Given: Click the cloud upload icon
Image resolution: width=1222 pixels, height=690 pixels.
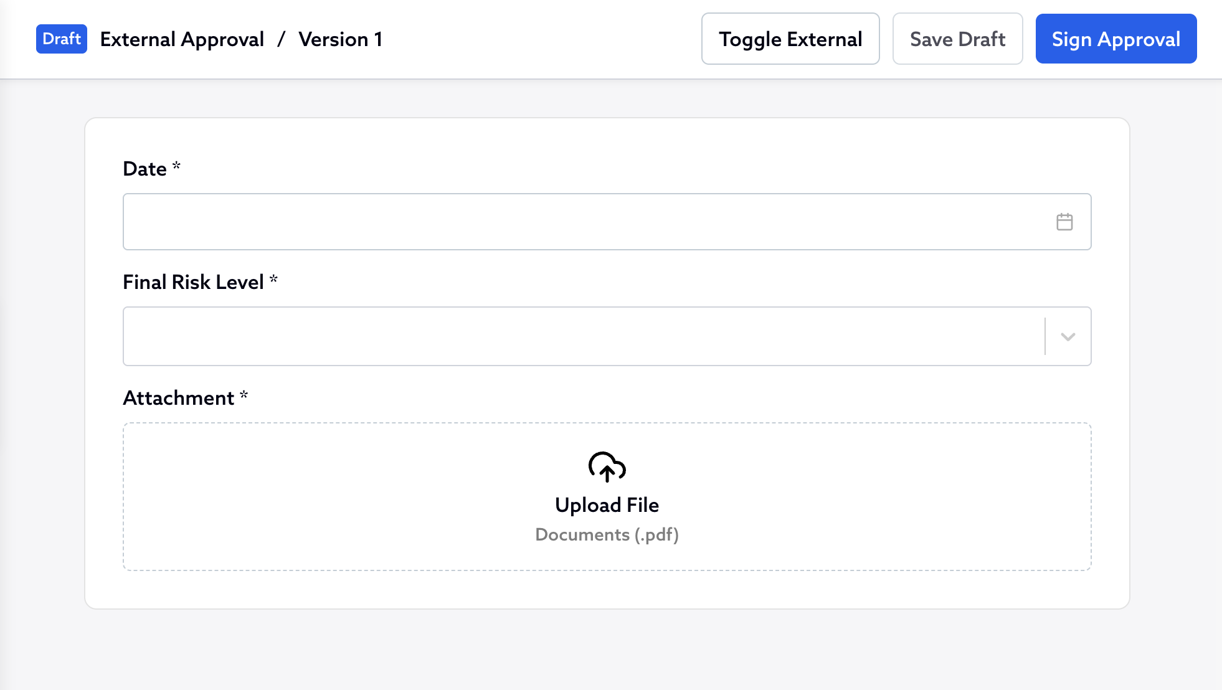Looking at the screenshot, I should pos(607,467).
